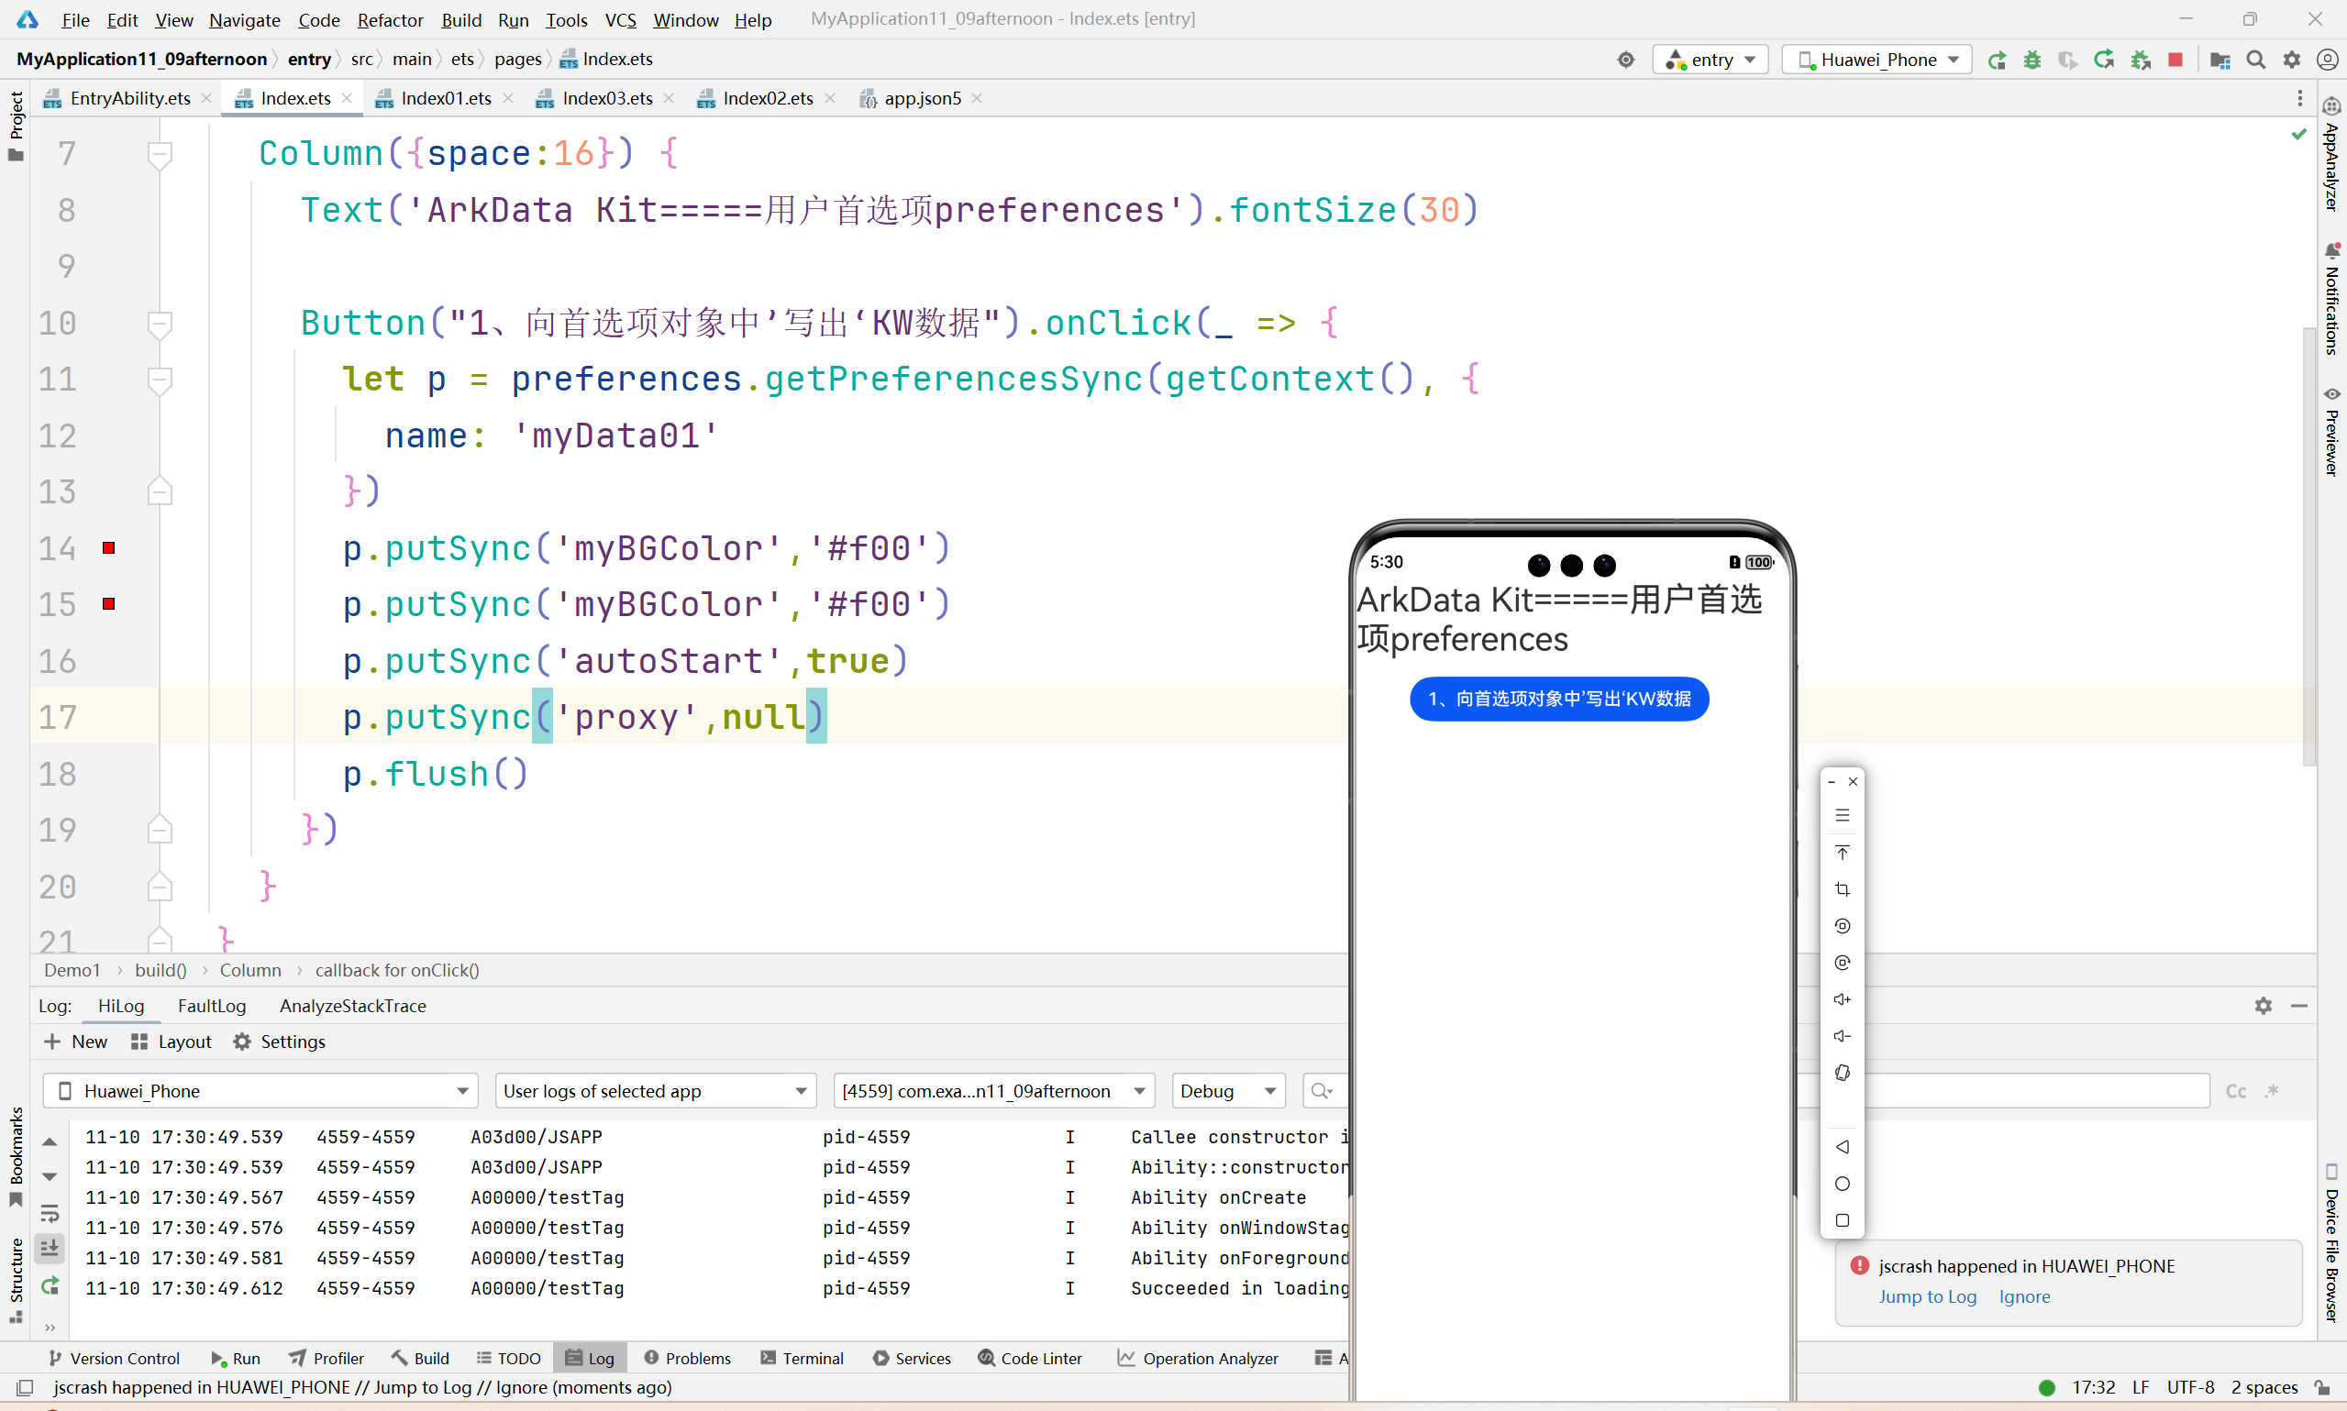Run the entry module on device

point(1997,60)
